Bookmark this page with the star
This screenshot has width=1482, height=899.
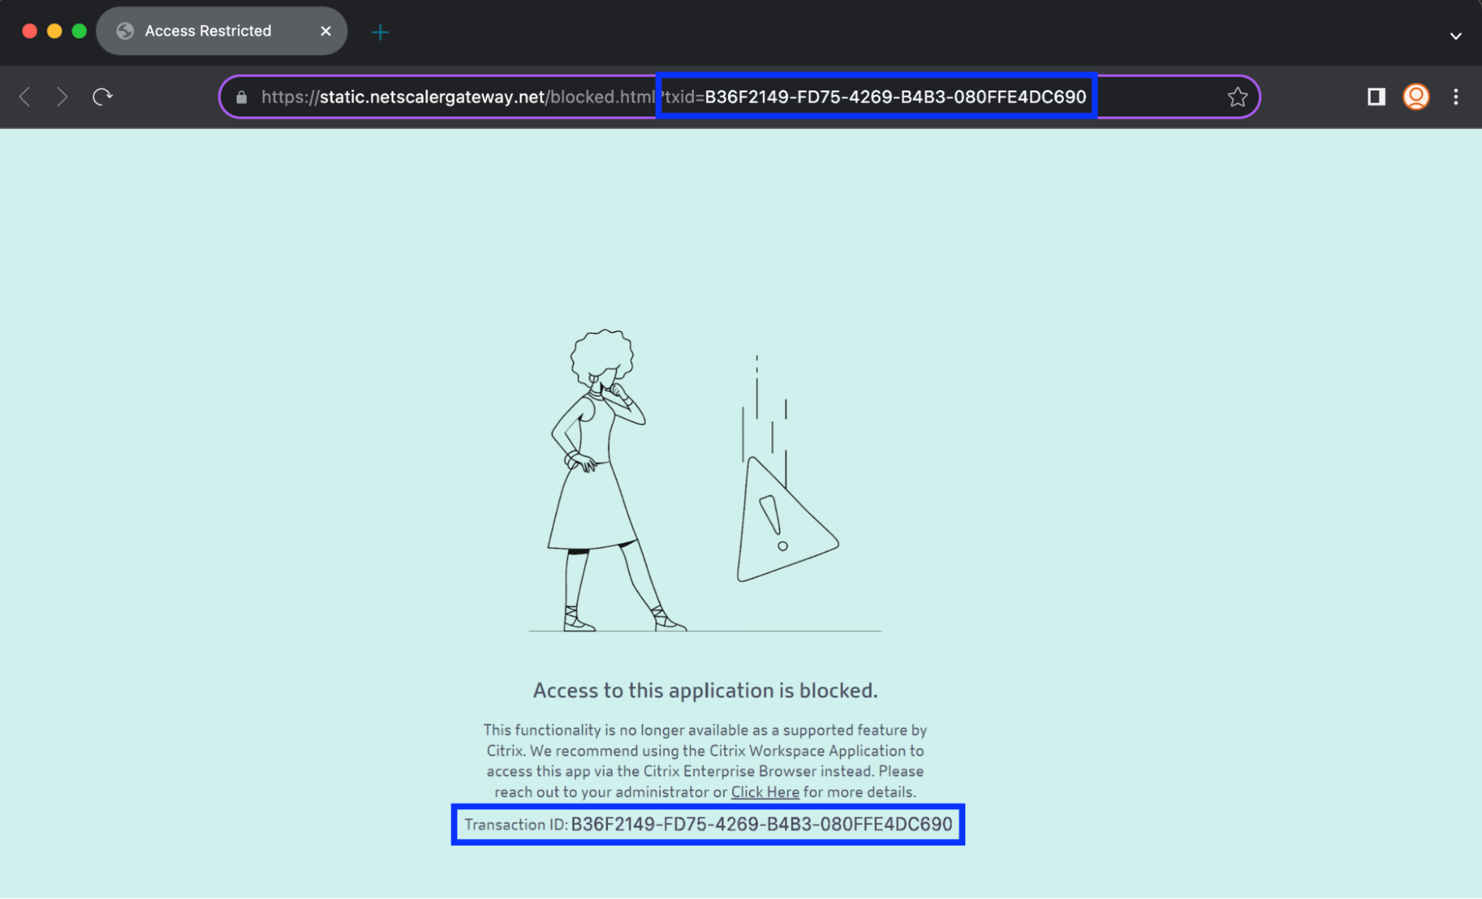tap(1237, 97)
